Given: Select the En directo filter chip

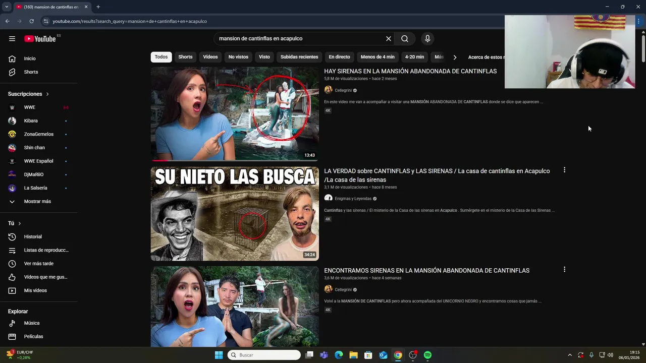Looking at the screenshot, I should point(339,57).
